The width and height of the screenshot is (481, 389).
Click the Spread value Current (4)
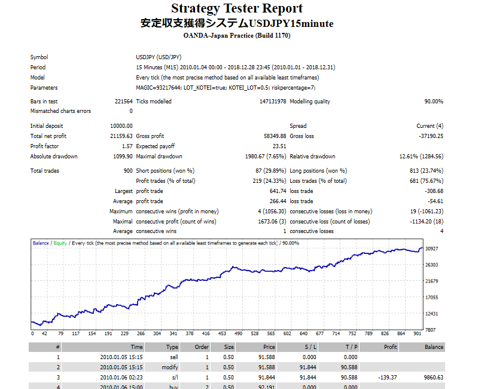(x=430, y=126)
